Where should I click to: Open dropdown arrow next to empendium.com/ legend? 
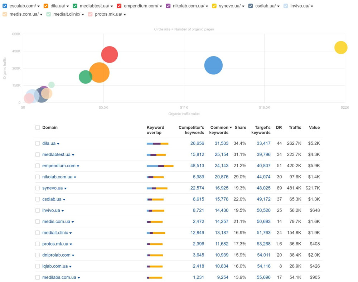pos(161,6)
